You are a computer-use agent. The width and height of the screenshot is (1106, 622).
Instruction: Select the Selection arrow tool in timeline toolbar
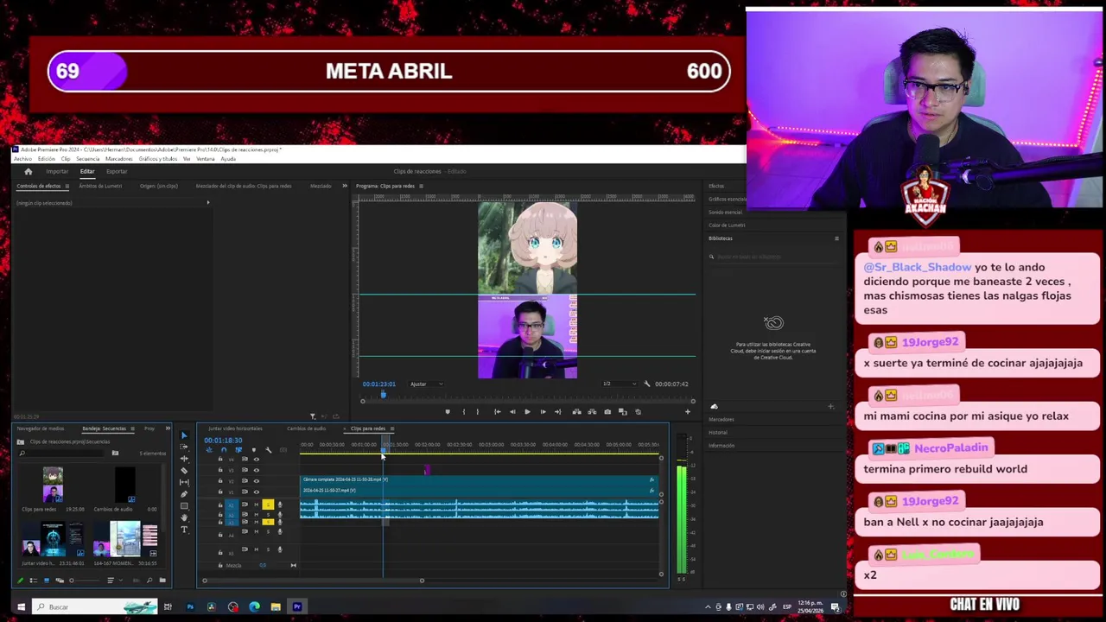(x=184, y=435)
